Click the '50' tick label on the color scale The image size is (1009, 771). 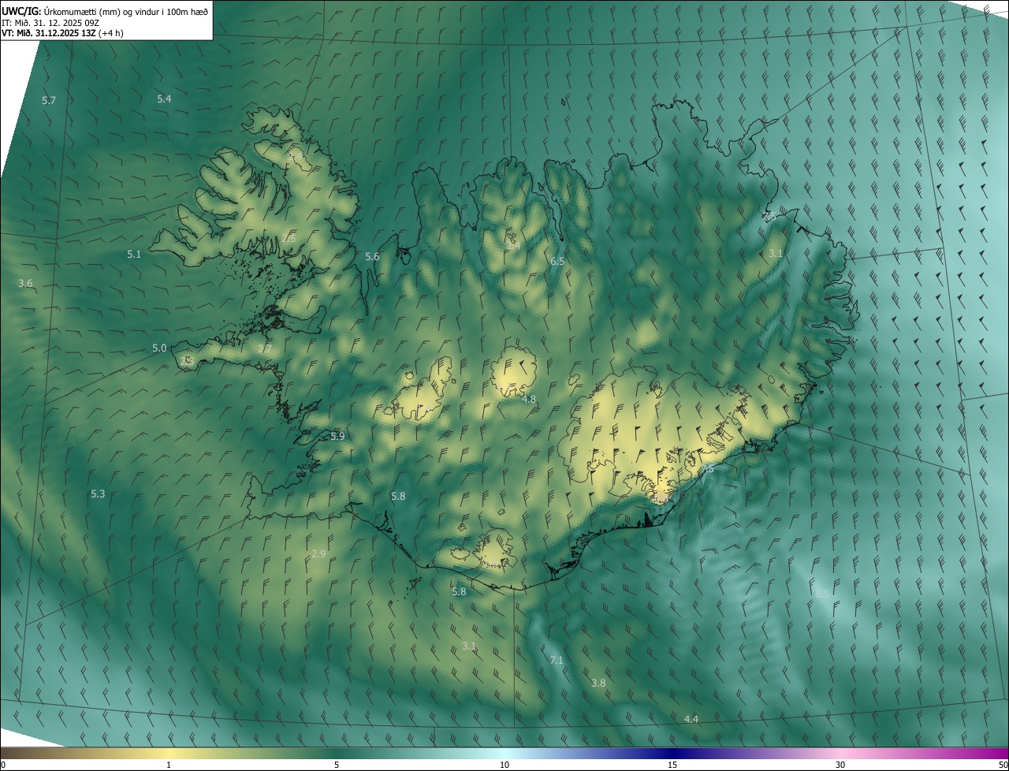[1003, 765]
